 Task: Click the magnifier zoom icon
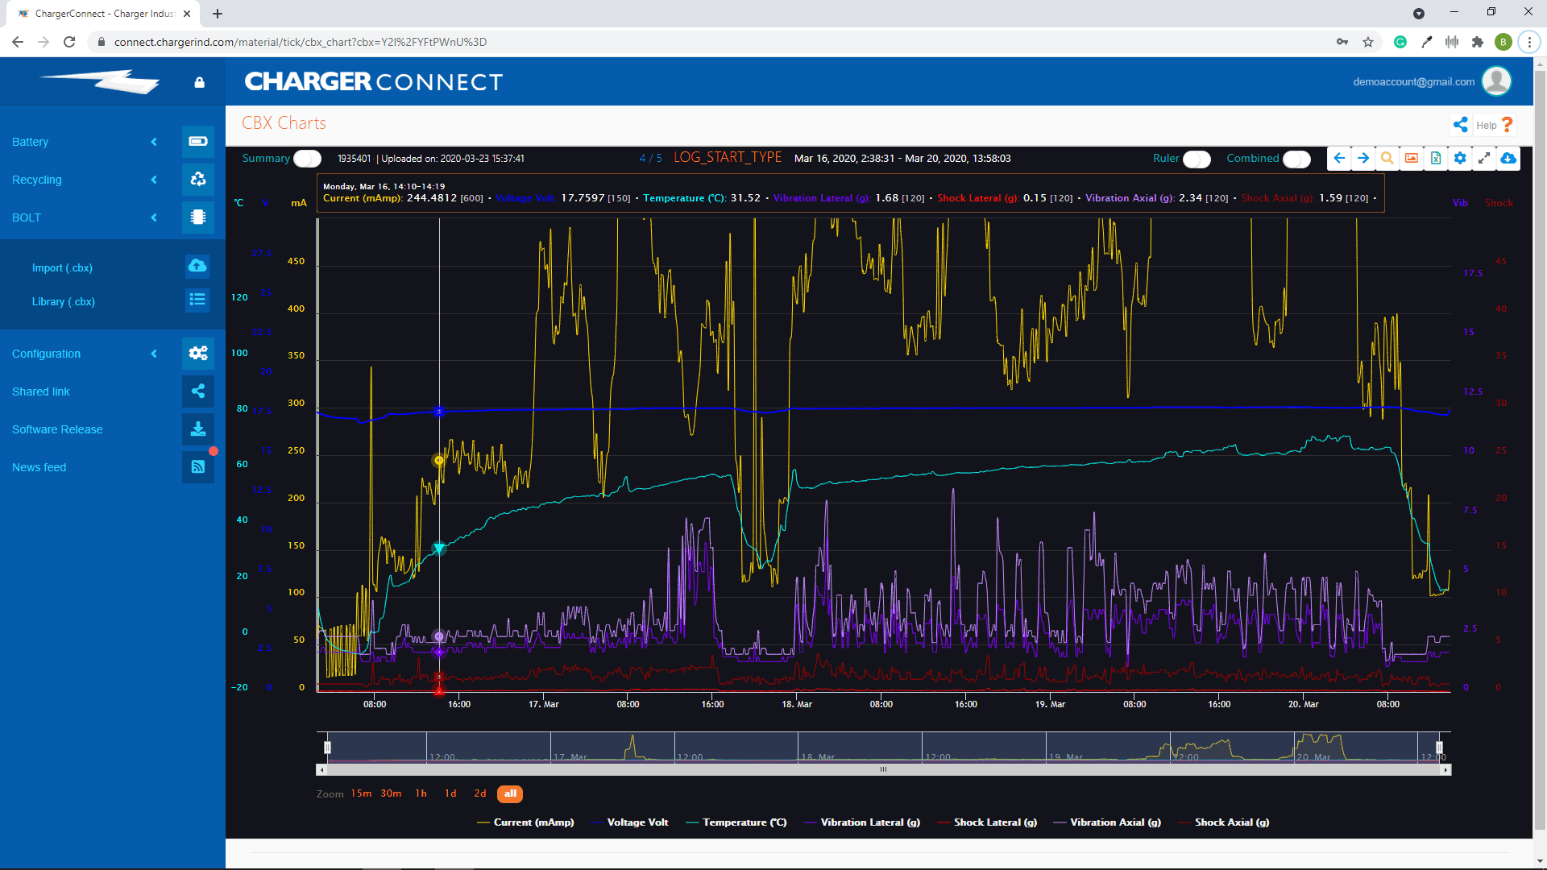click(x=1387, y=159)
